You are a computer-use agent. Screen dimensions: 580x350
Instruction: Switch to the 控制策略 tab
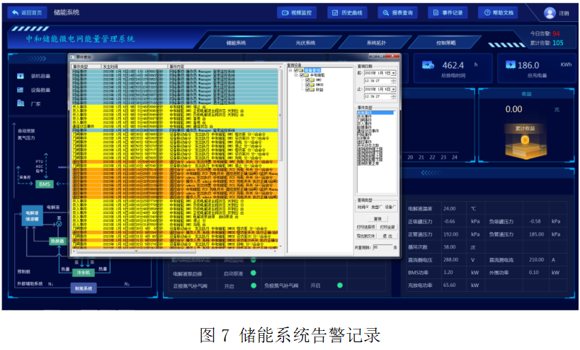point(445,43)
